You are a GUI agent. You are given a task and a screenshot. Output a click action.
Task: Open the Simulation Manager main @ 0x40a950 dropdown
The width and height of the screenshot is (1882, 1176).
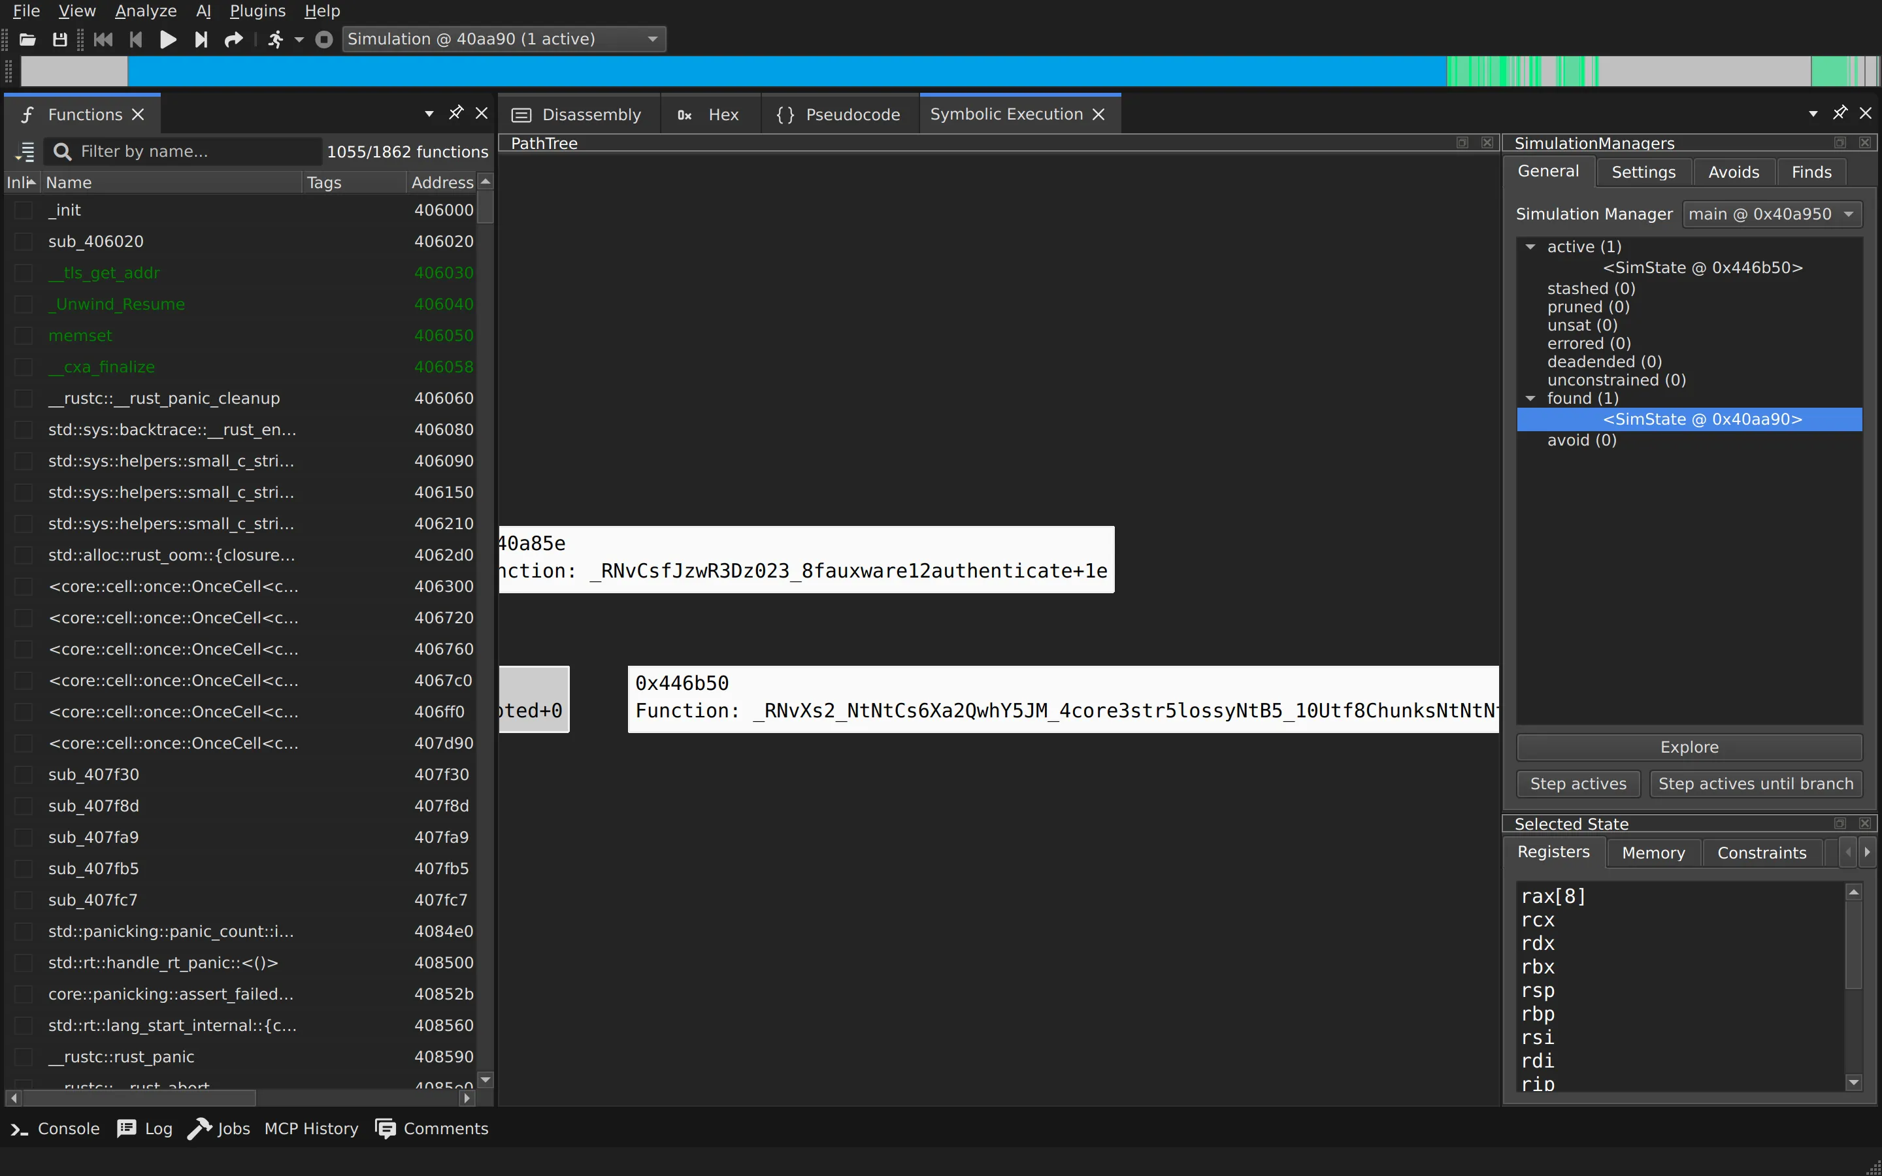point(1772,214)
